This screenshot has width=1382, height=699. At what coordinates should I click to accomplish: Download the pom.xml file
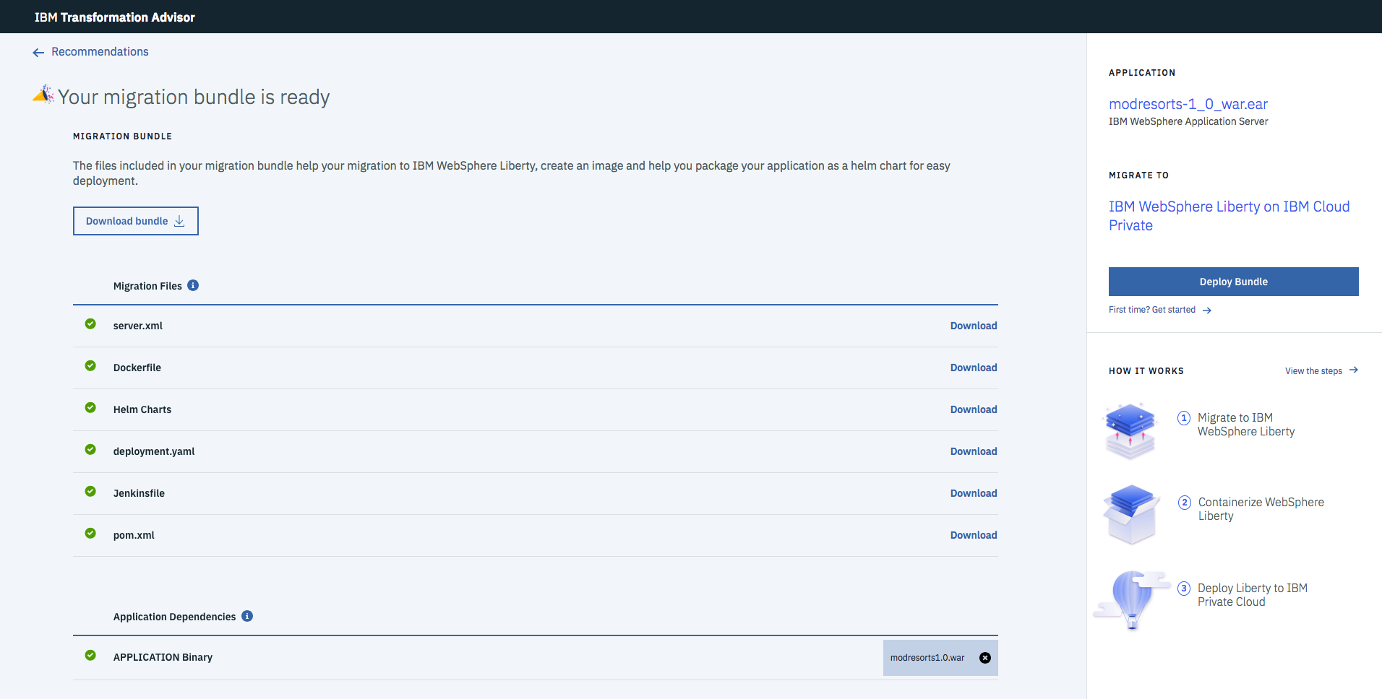[974, 535]
